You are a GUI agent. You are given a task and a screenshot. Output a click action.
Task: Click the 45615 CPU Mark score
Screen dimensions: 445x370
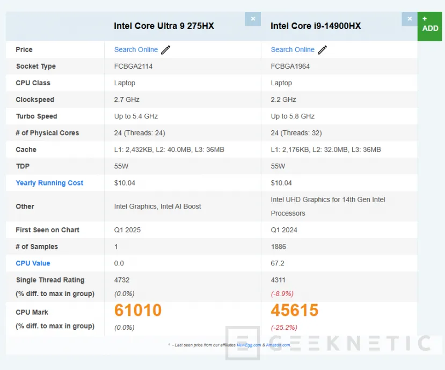pyautogui.click(x=294, y=310)
